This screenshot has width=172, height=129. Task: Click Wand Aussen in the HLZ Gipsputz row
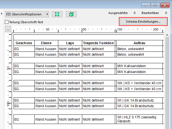pyautogui.click(x=46, y=119)
